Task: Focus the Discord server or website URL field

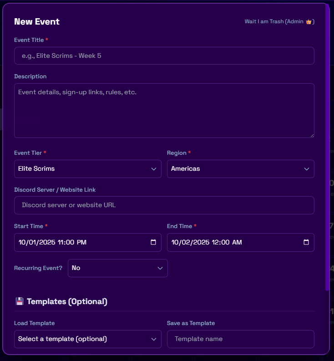Action: tap(164, 205)
